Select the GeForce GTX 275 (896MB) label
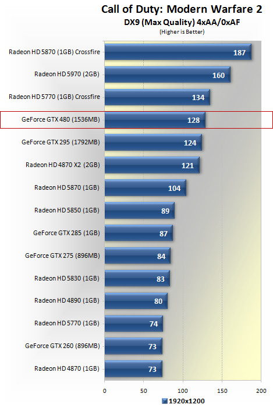The image size is (273, 408). (x=62, y=256)
